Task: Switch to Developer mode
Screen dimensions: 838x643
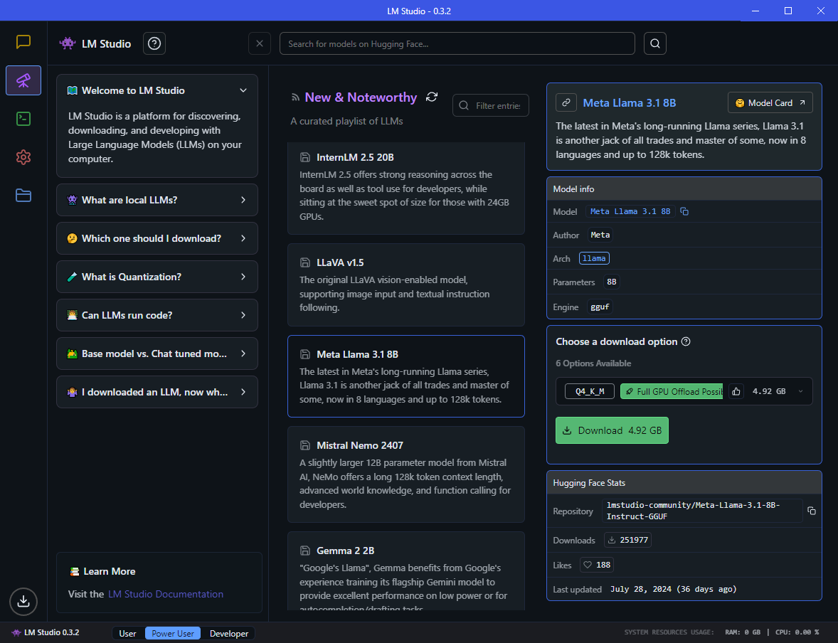Action: coord(229,633)
